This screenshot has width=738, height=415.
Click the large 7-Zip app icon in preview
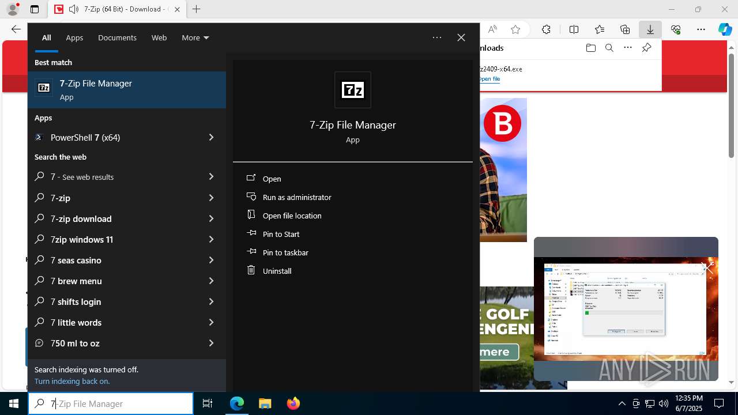tap(353, 90)
